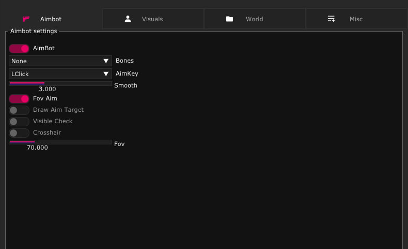The width and height of the screenshot is (408, 249).
Task: Click the pink Aimbot tab icon
Action: (26, 19)
